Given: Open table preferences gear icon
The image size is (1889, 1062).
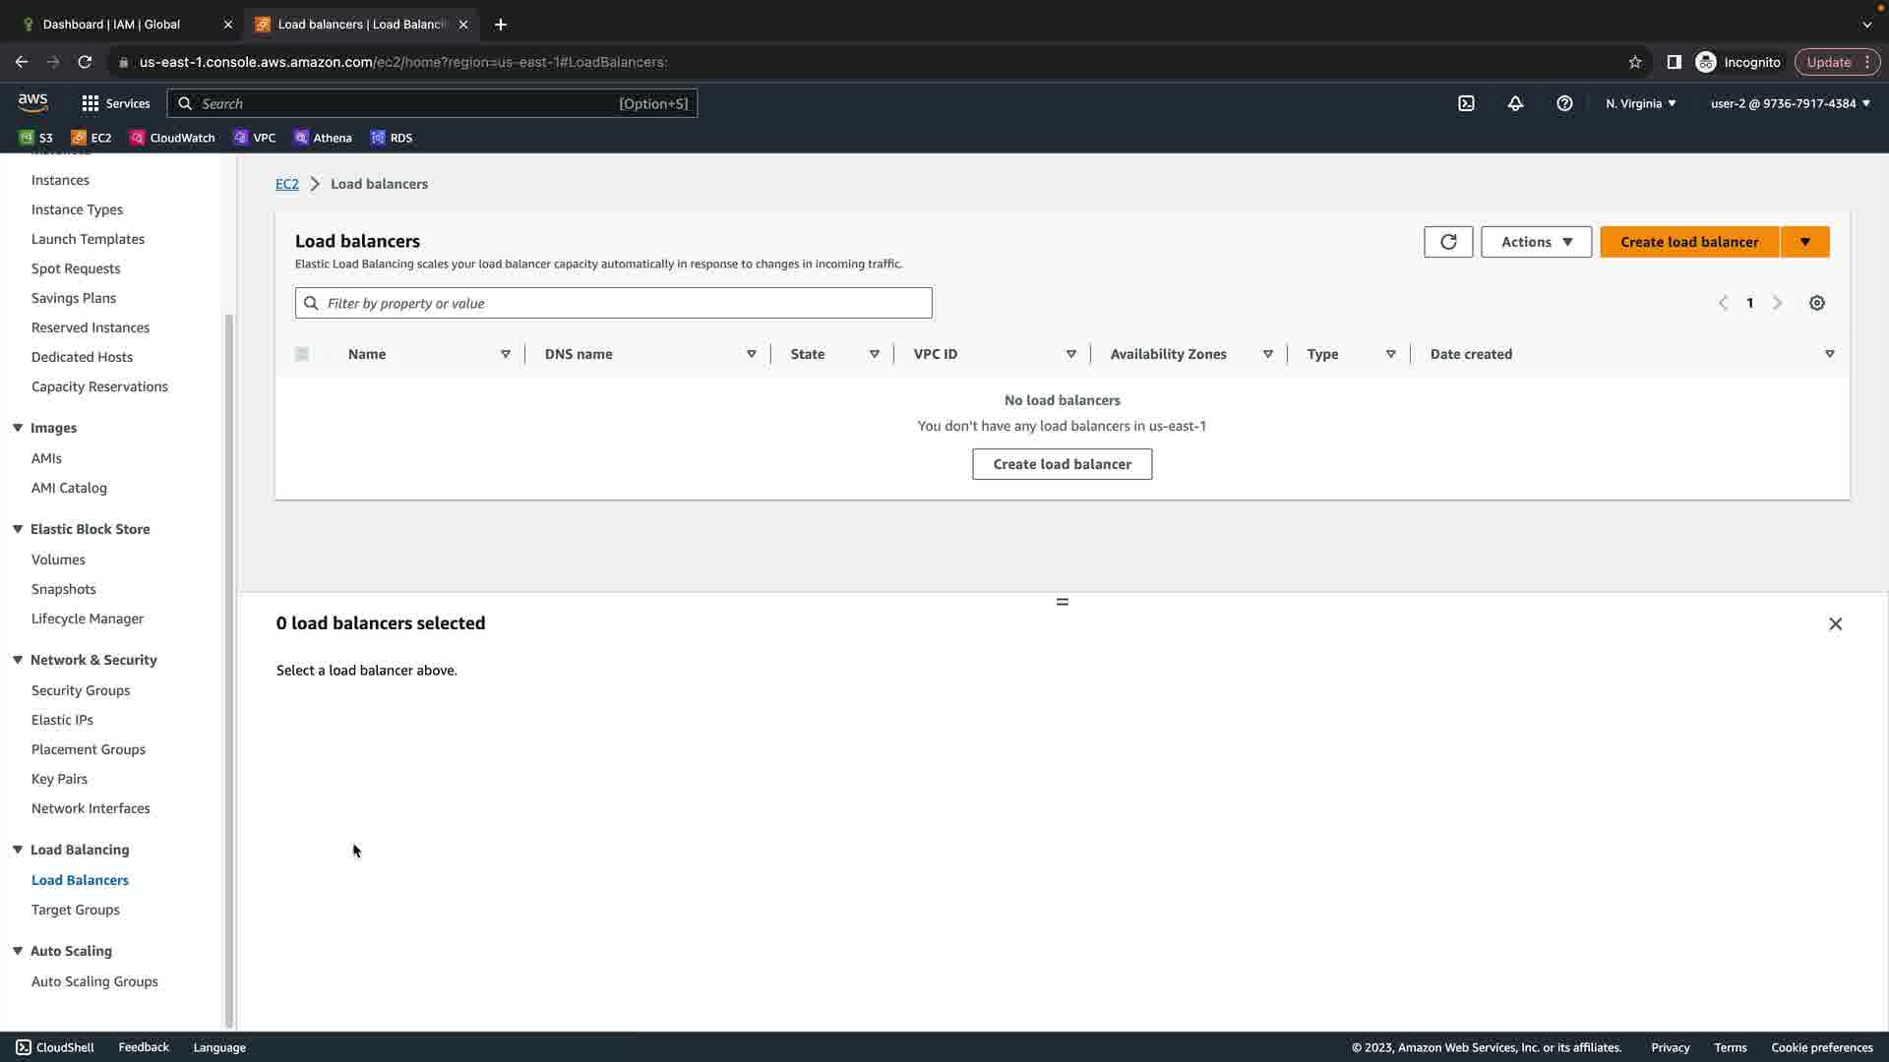Looking at the screenshot, I should (1816, 303).
